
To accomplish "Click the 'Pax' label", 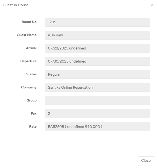I will point(34,113).
